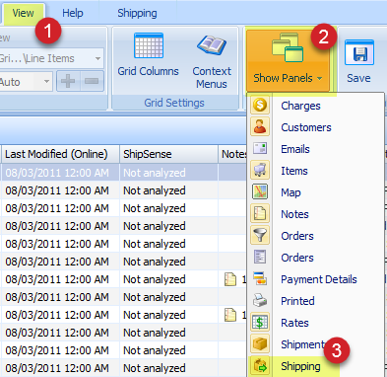Select the Shipments panel entry
Viewport: 387px width, 377px height.
click(x=302, y=344)
